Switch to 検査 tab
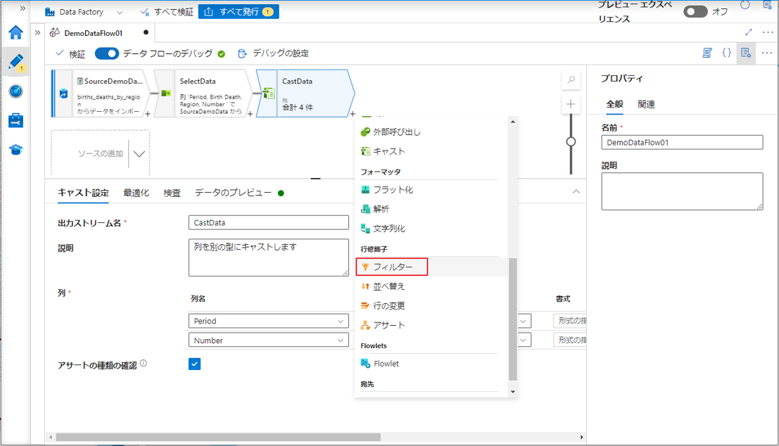The width and height of the screenshot is (779, 446). [x=172, y=193]
